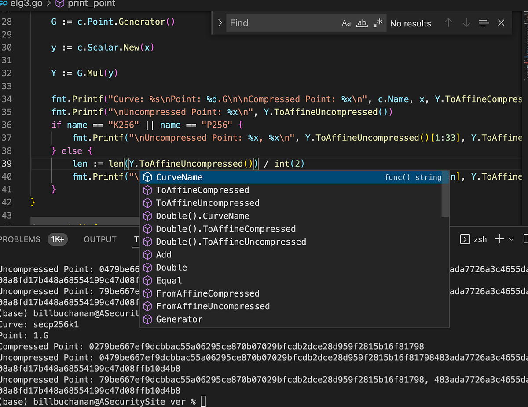Switch to the PROBLEMS panel tab

[x=20, y=239]
